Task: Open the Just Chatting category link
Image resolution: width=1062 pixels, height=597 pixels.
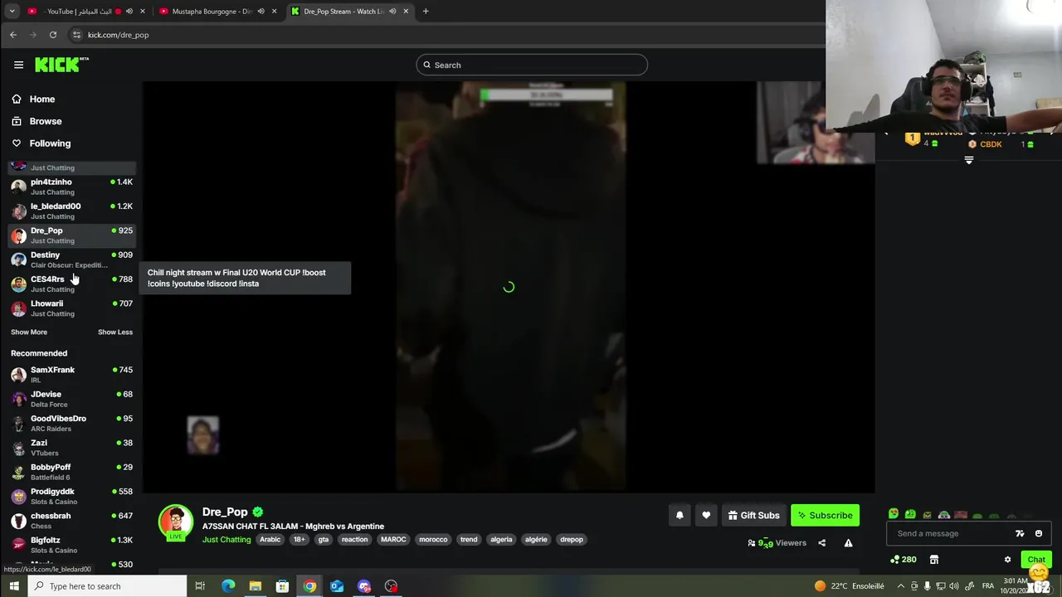Action: (x=227, y=540)
